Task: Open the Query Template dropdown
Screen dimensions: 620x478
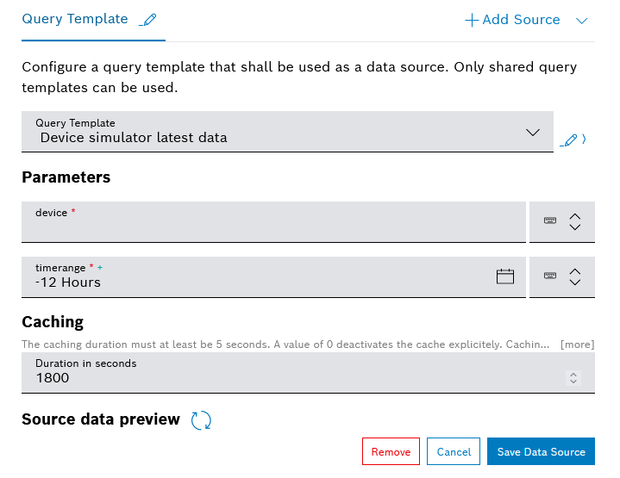Action: pyautogui.click(x=287, y=132)
